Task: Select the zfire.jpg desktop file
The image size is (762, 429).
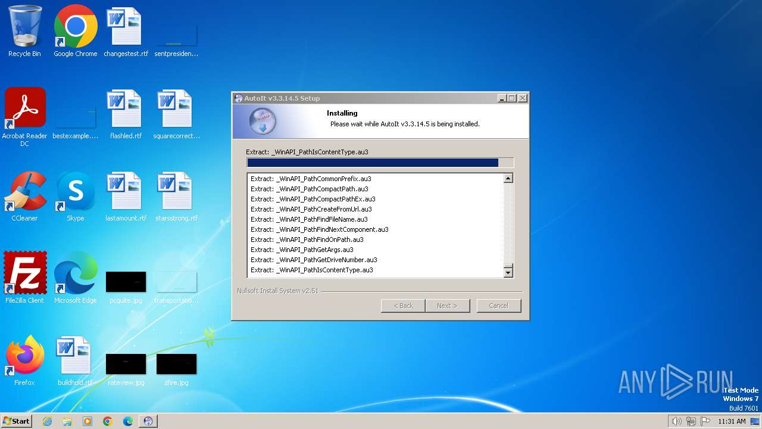Action: tap(176, 369)
